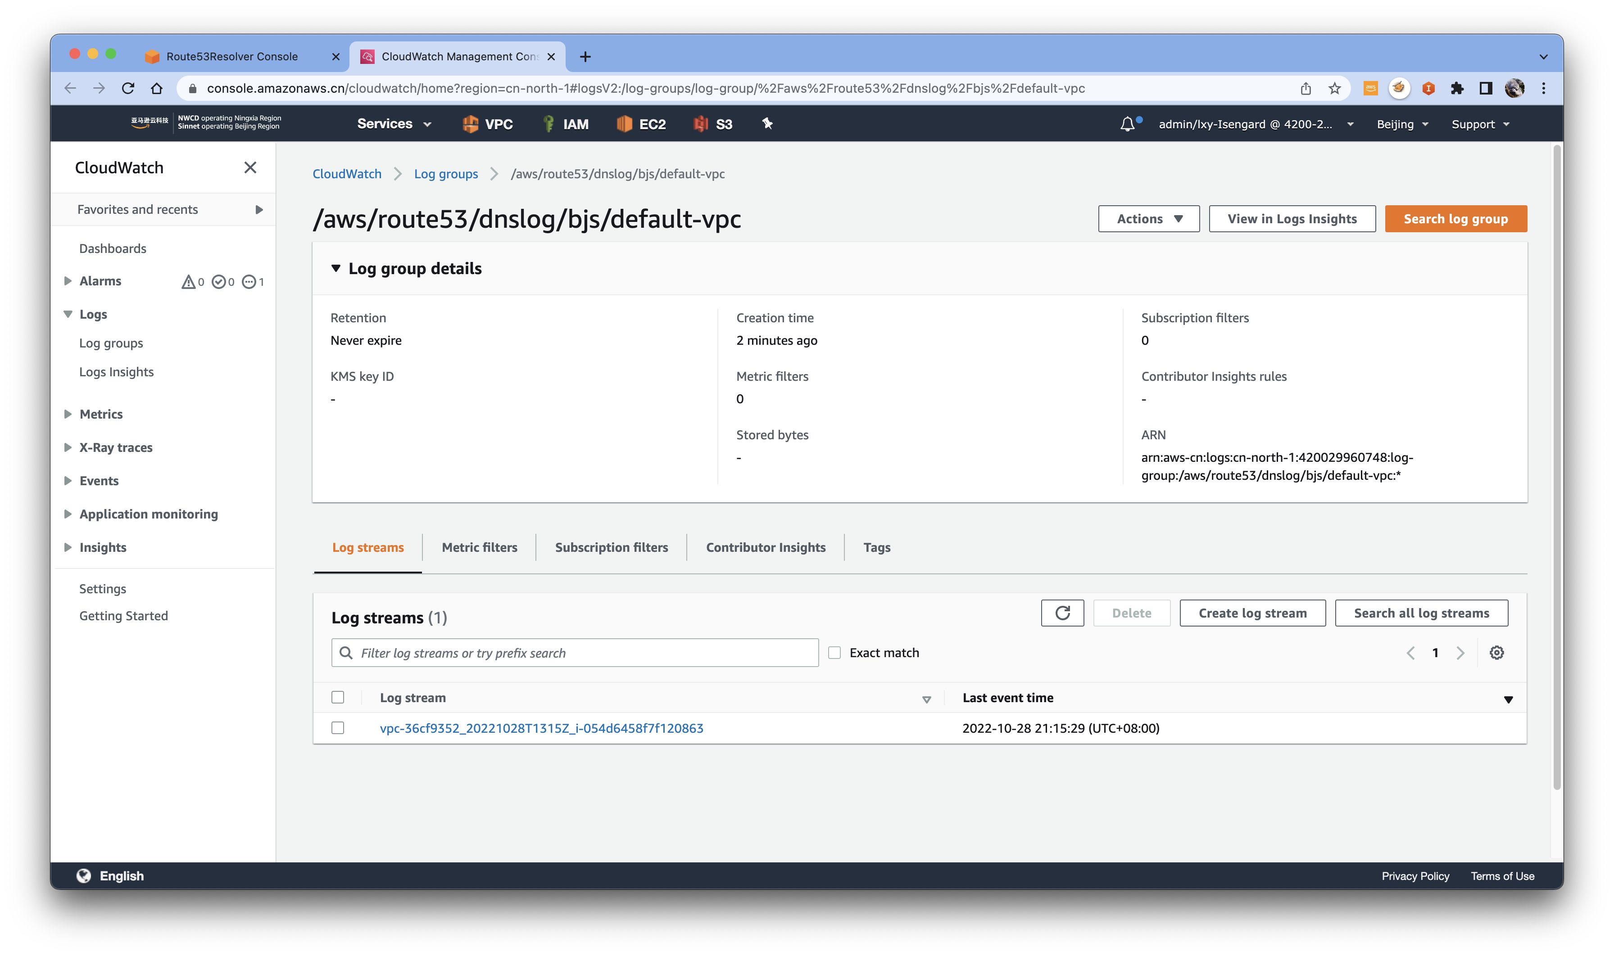This screenshot has width=1614, height=956.
Task: Go to CloudWatch breadcrumb
Action: (x=347, y=174)
